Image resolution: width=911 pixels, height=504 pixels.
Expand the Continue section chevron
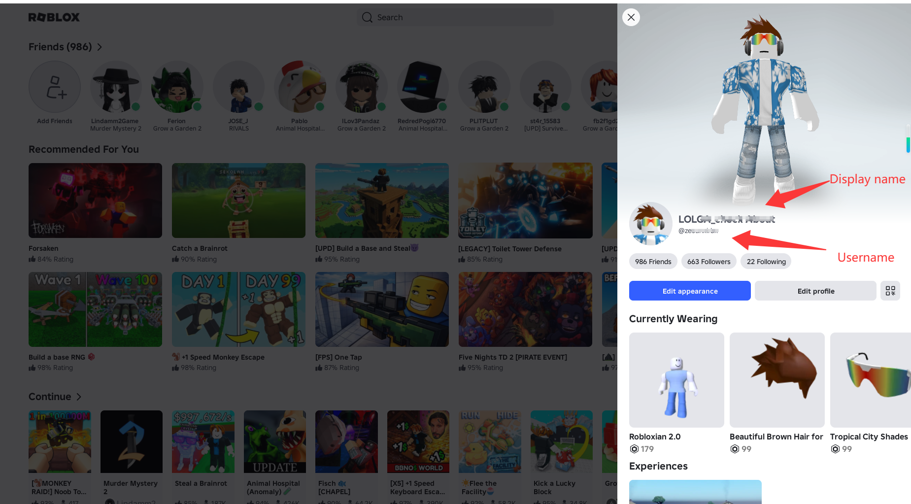click(79, 397)
